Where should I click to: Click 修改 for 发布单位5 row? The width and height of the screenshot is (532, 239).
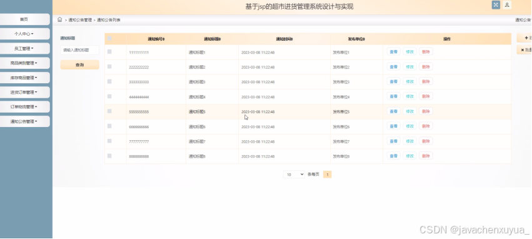(410, 111)
